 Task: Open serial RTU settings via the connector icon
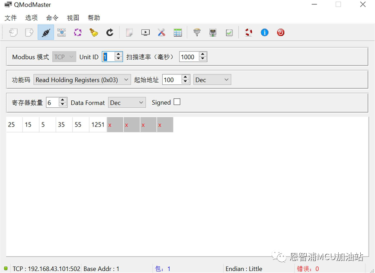coord(197,32)
